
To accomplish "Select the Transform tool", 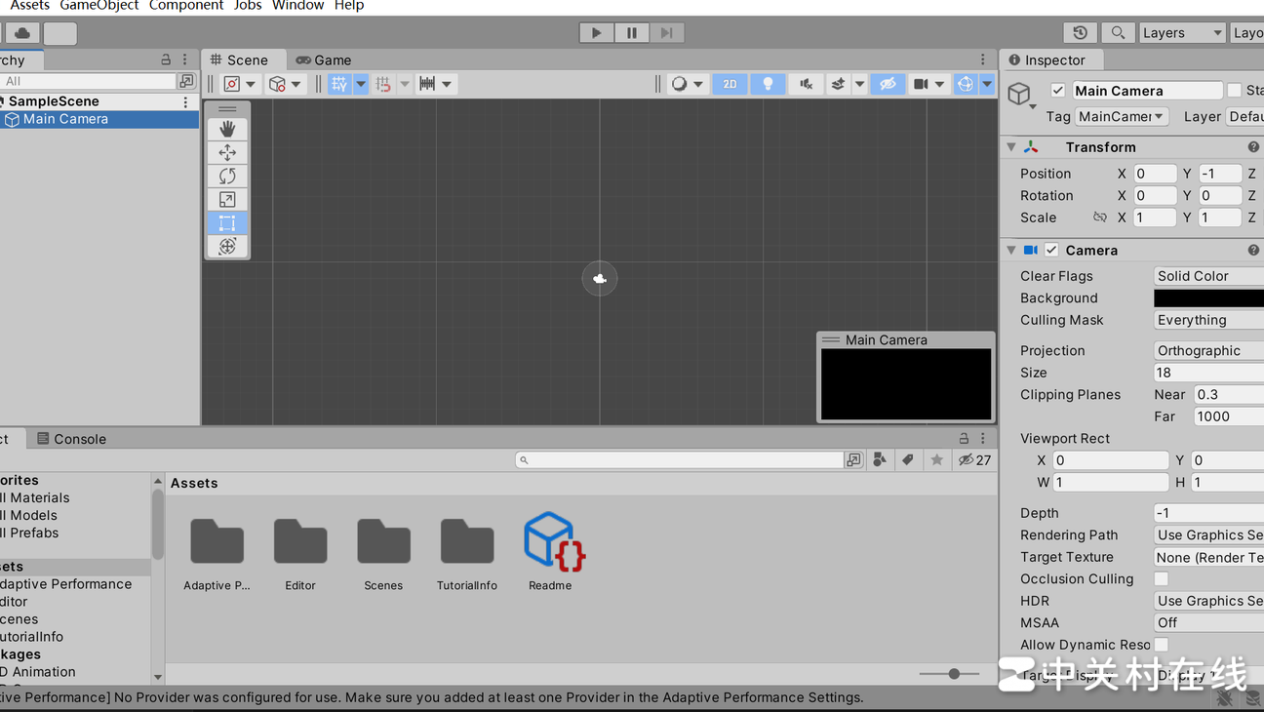I will tap(227, 247).
